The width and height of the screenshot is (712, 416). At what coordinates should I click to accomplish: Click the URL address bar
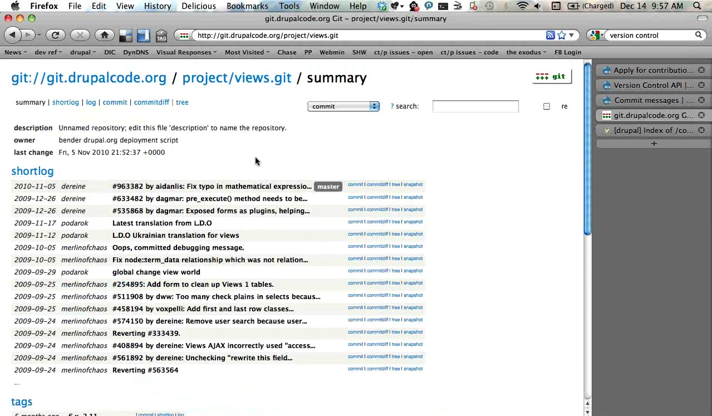(x=369, y=35)
